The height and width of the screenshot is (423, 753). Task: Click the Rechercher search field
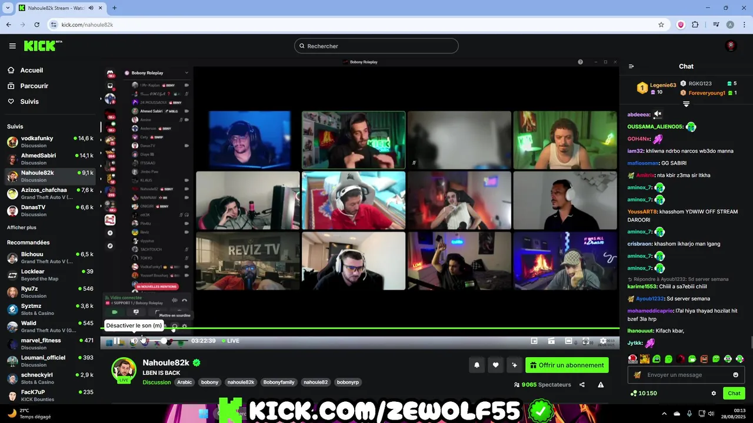pos(376,46)
